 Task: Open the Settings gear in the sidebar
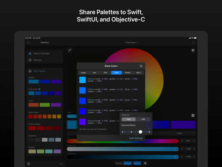pos(30,60)
